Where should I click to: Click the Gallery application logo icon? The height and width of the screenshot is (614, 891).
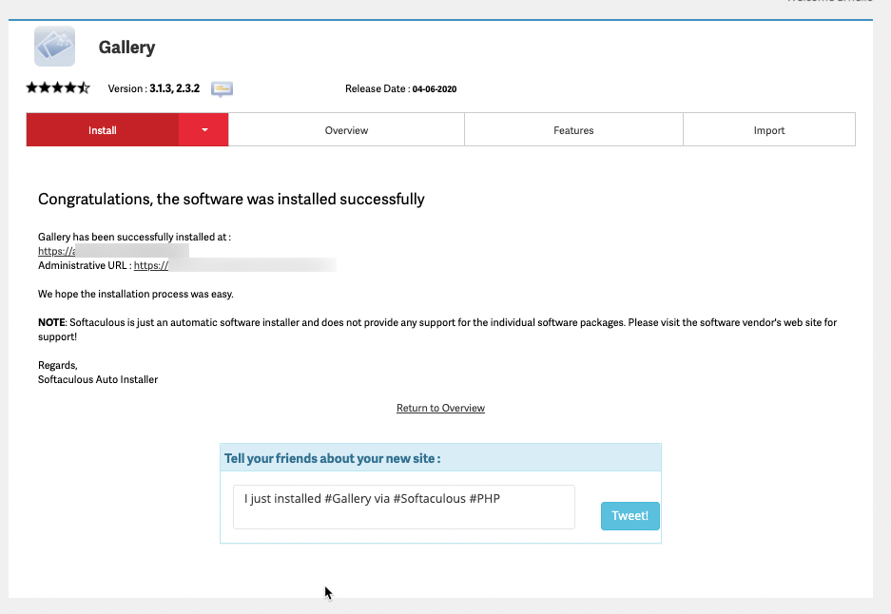(x=54, y=46)
